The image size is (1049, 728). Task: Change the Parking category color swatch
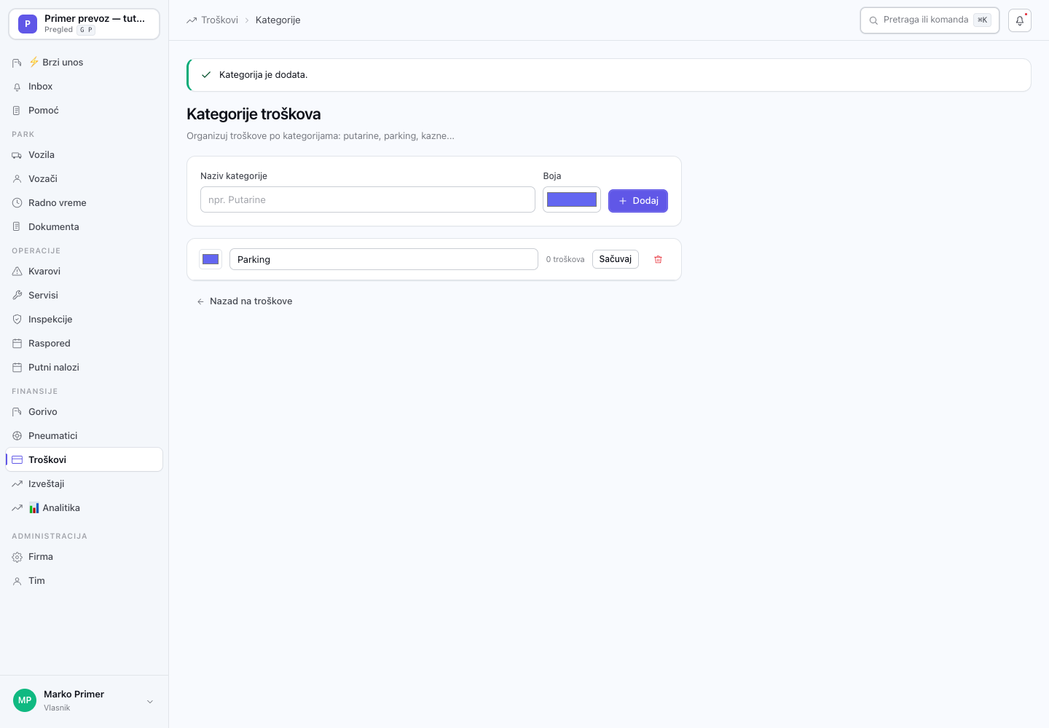pos(211,259)
